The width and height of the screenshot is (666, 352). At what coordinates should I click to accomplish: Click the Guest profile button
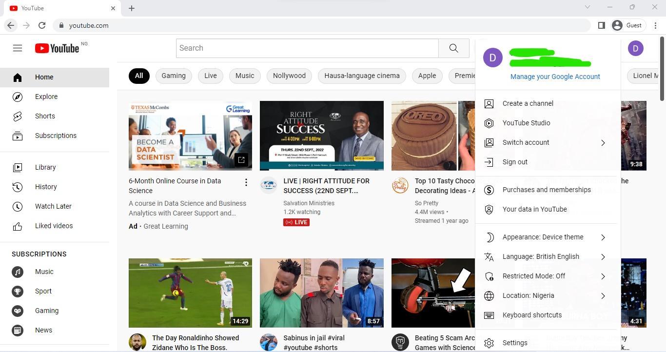coord(628,25)
